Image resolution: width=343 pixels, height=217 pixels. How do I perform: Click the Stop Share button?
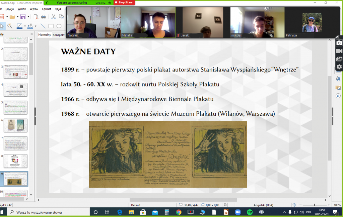[x=124, y=3]
